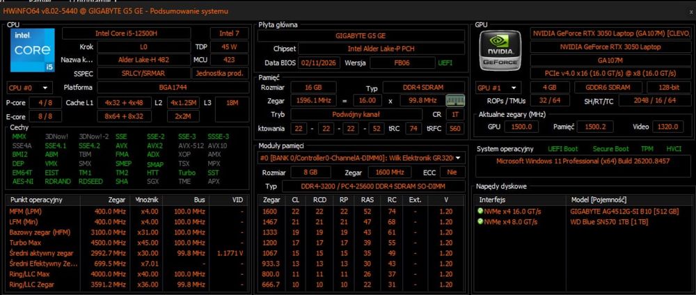Click the GIGABYTE G5 GE motherboard field
This screenshot has width=696, height=295.
pos(361,36)
